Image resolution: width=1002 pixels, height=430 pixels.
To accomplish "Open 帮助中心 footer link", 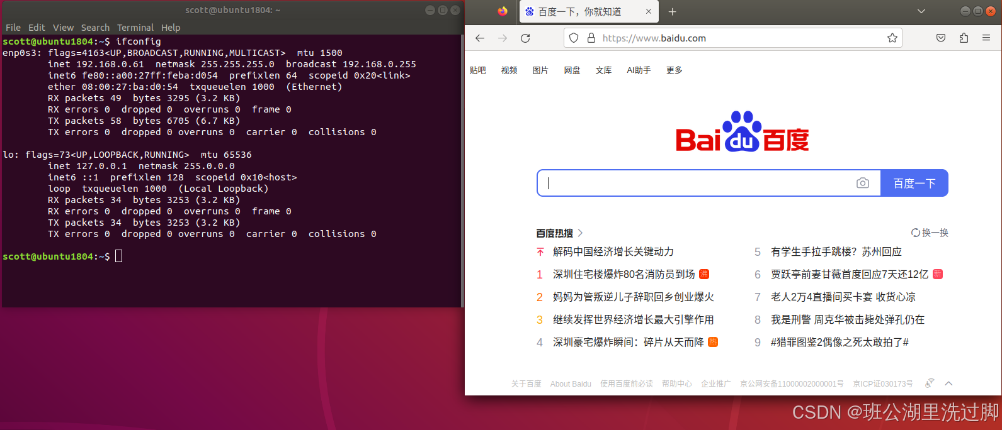I will click(677, 383).
